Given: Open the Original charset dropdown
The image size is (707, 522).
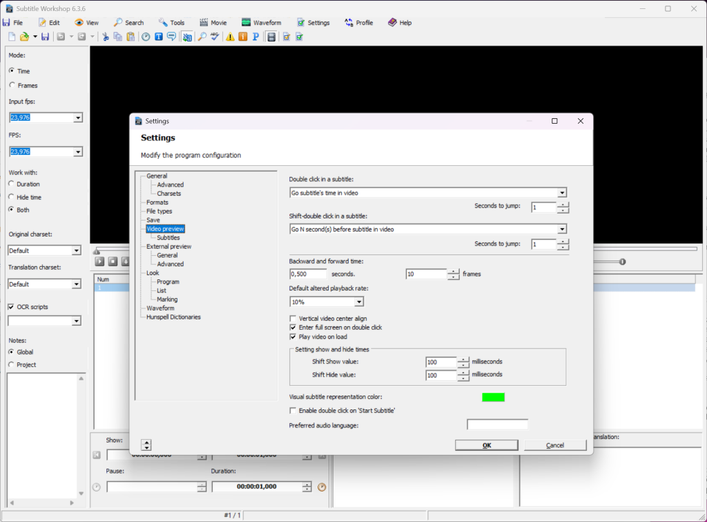Looking at the screenshot, I should coord(76,250).
